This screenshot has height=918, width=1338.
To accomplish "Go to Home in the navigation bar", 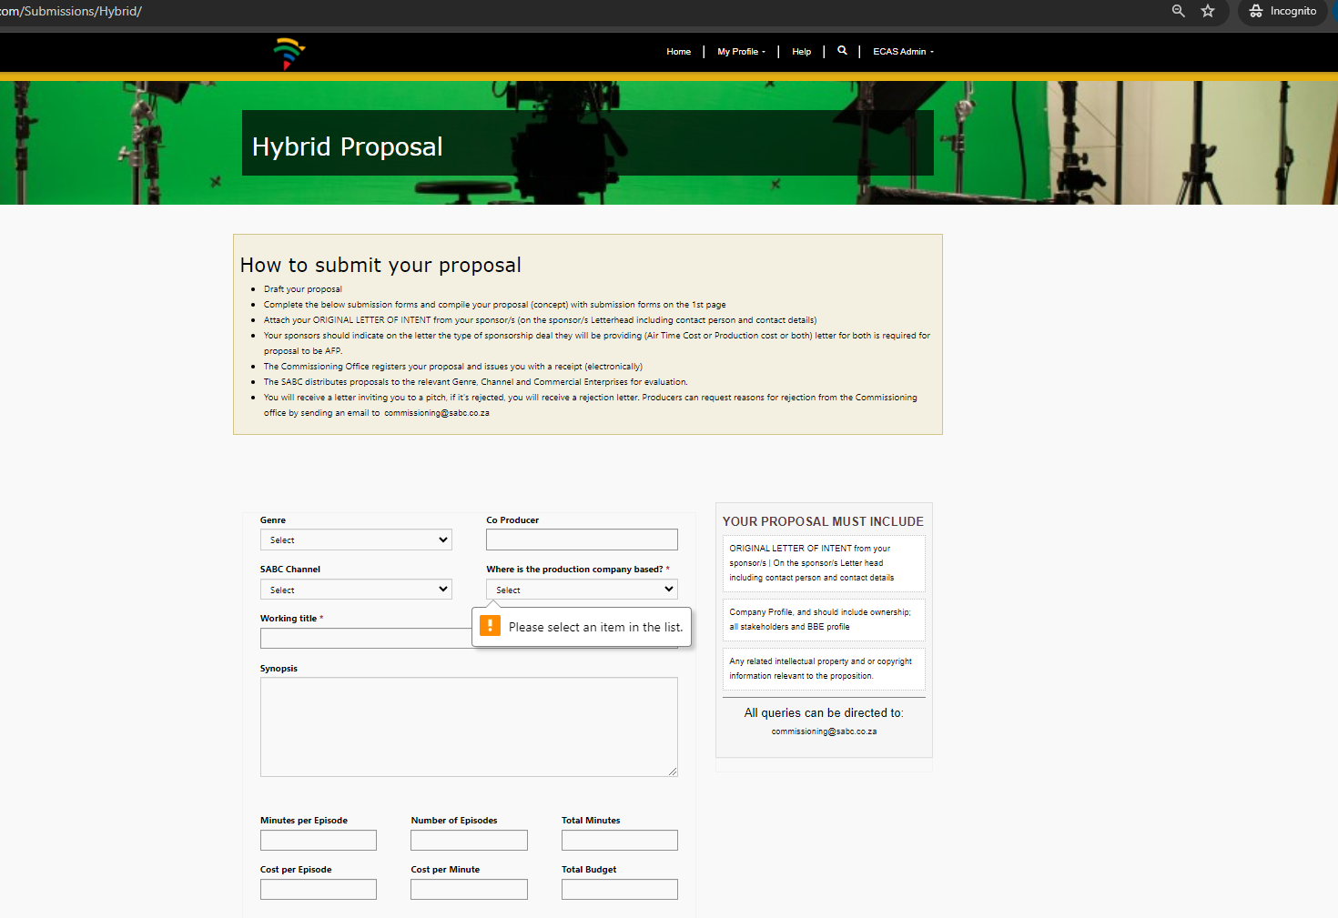I will coord(678,52).
